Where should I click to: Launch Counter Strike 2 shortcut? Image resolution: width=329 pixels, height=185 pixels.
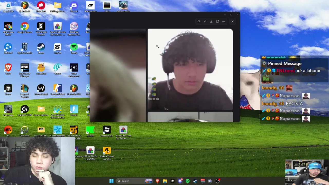tap(58, 90)
